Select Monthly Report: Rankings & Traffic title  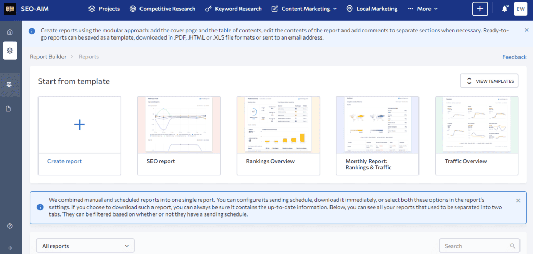369,164
